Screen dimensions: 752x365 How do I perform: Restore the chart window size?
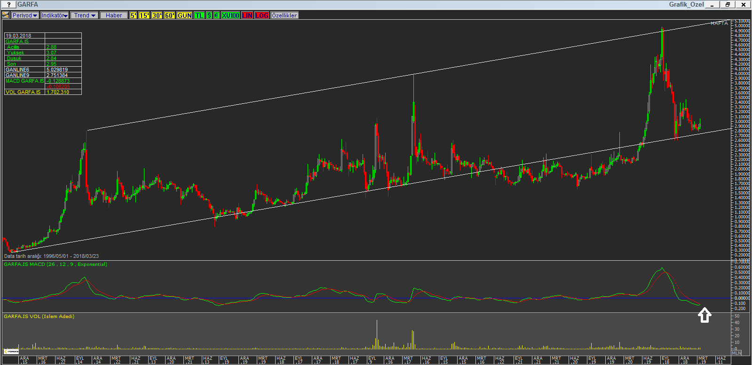tap(728, 5)
